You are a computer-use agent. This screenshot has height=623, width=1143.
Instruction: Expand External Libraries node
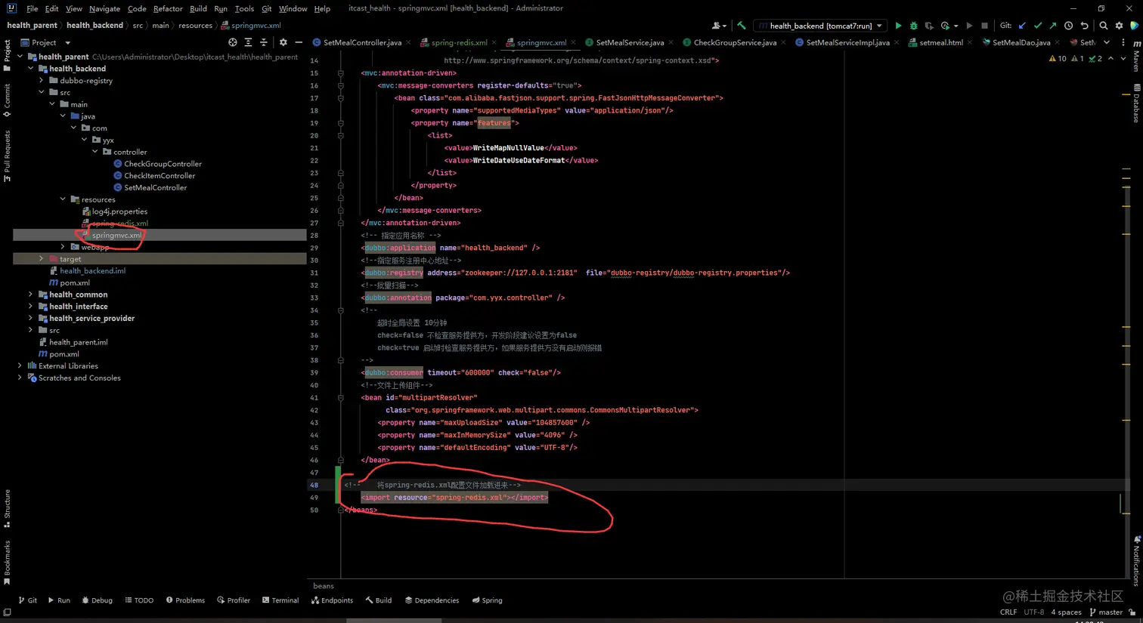click(x=20, y=366)
